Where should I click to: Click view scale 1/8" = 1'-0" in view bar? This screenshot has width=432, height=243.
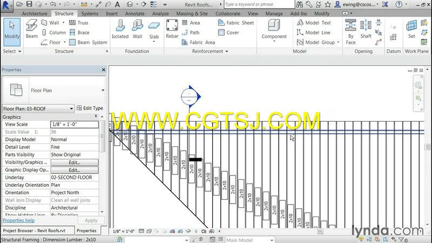tap(124, 231)
